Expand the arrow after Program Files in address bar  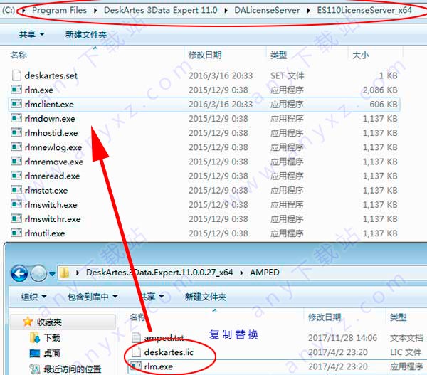click(95, 11)
